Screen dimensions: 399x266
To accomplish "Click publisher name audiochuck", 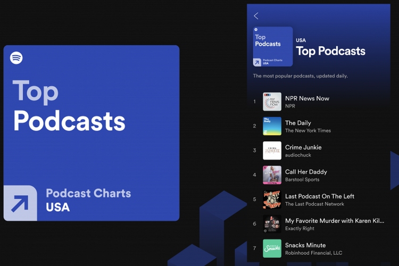I will pos(298,155).
